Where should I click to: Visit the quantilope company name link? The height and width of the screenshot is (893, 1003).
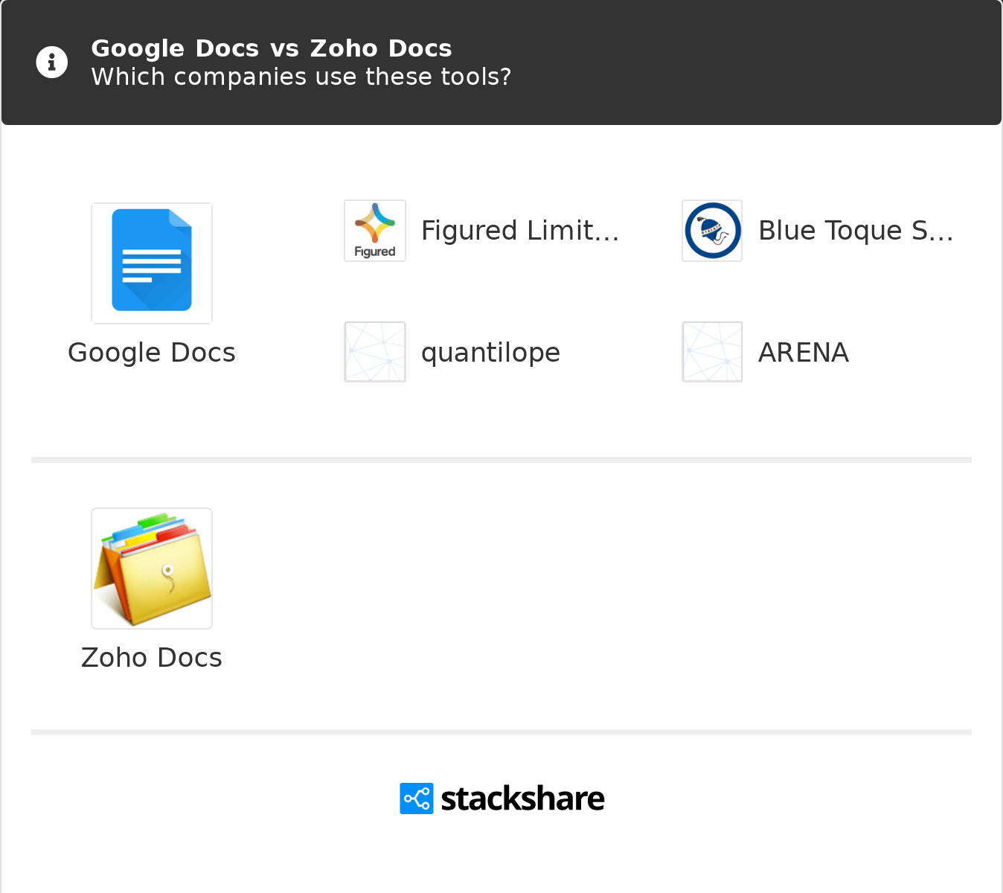tap(490, 353)
